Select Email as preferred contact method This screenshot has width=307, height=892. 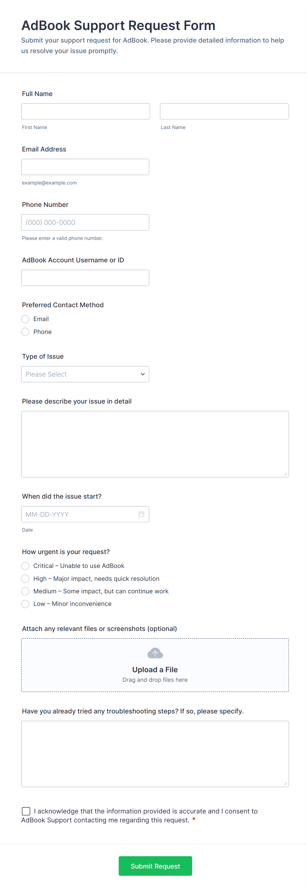[x=25, y=319]
